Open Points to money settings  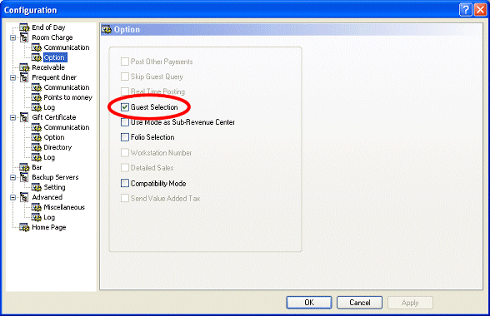click(67, 97)
